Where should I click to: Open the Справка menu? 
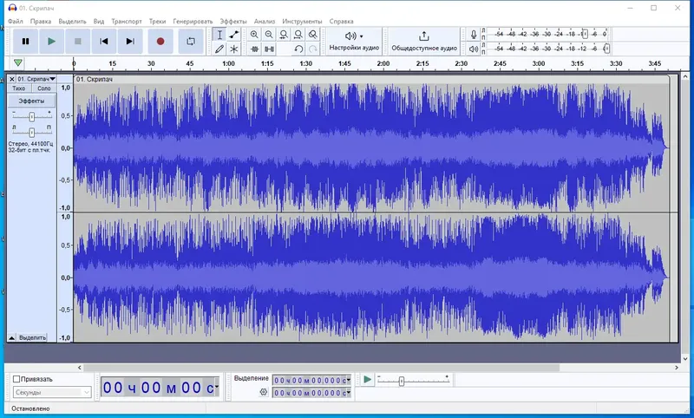click(x=341, y=21)
